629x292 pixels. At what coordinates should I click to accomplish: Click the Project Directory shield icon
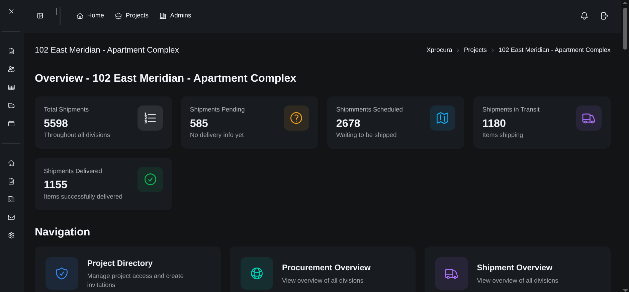(62, 273)
